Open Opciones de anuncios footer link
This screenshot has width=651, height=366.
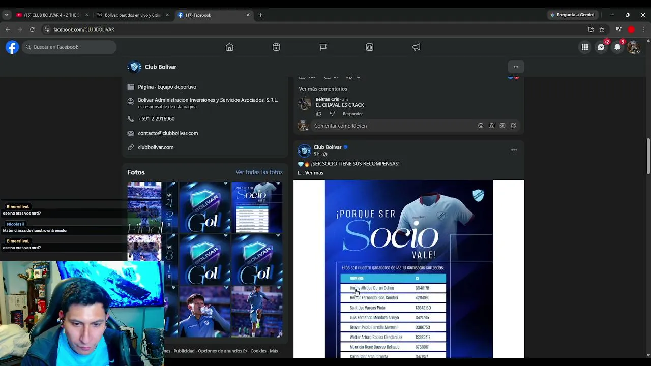tap(222, 351)
